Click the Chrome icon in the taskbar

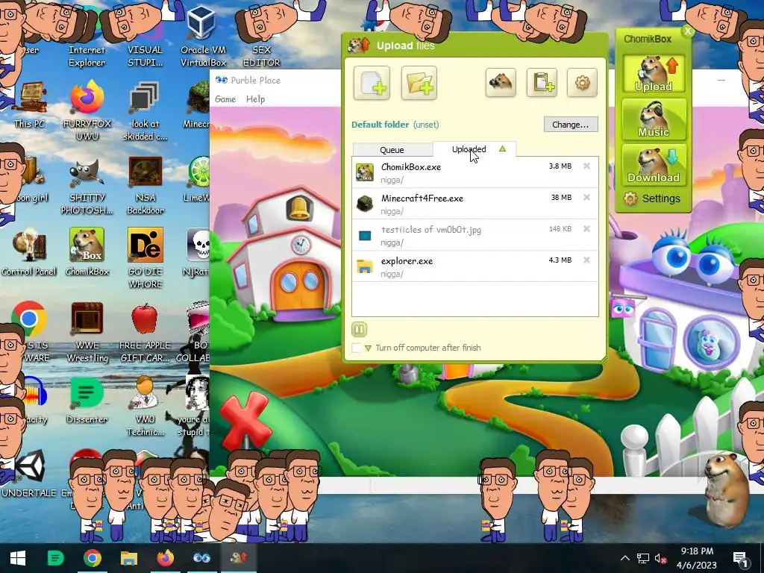(92, 558)
